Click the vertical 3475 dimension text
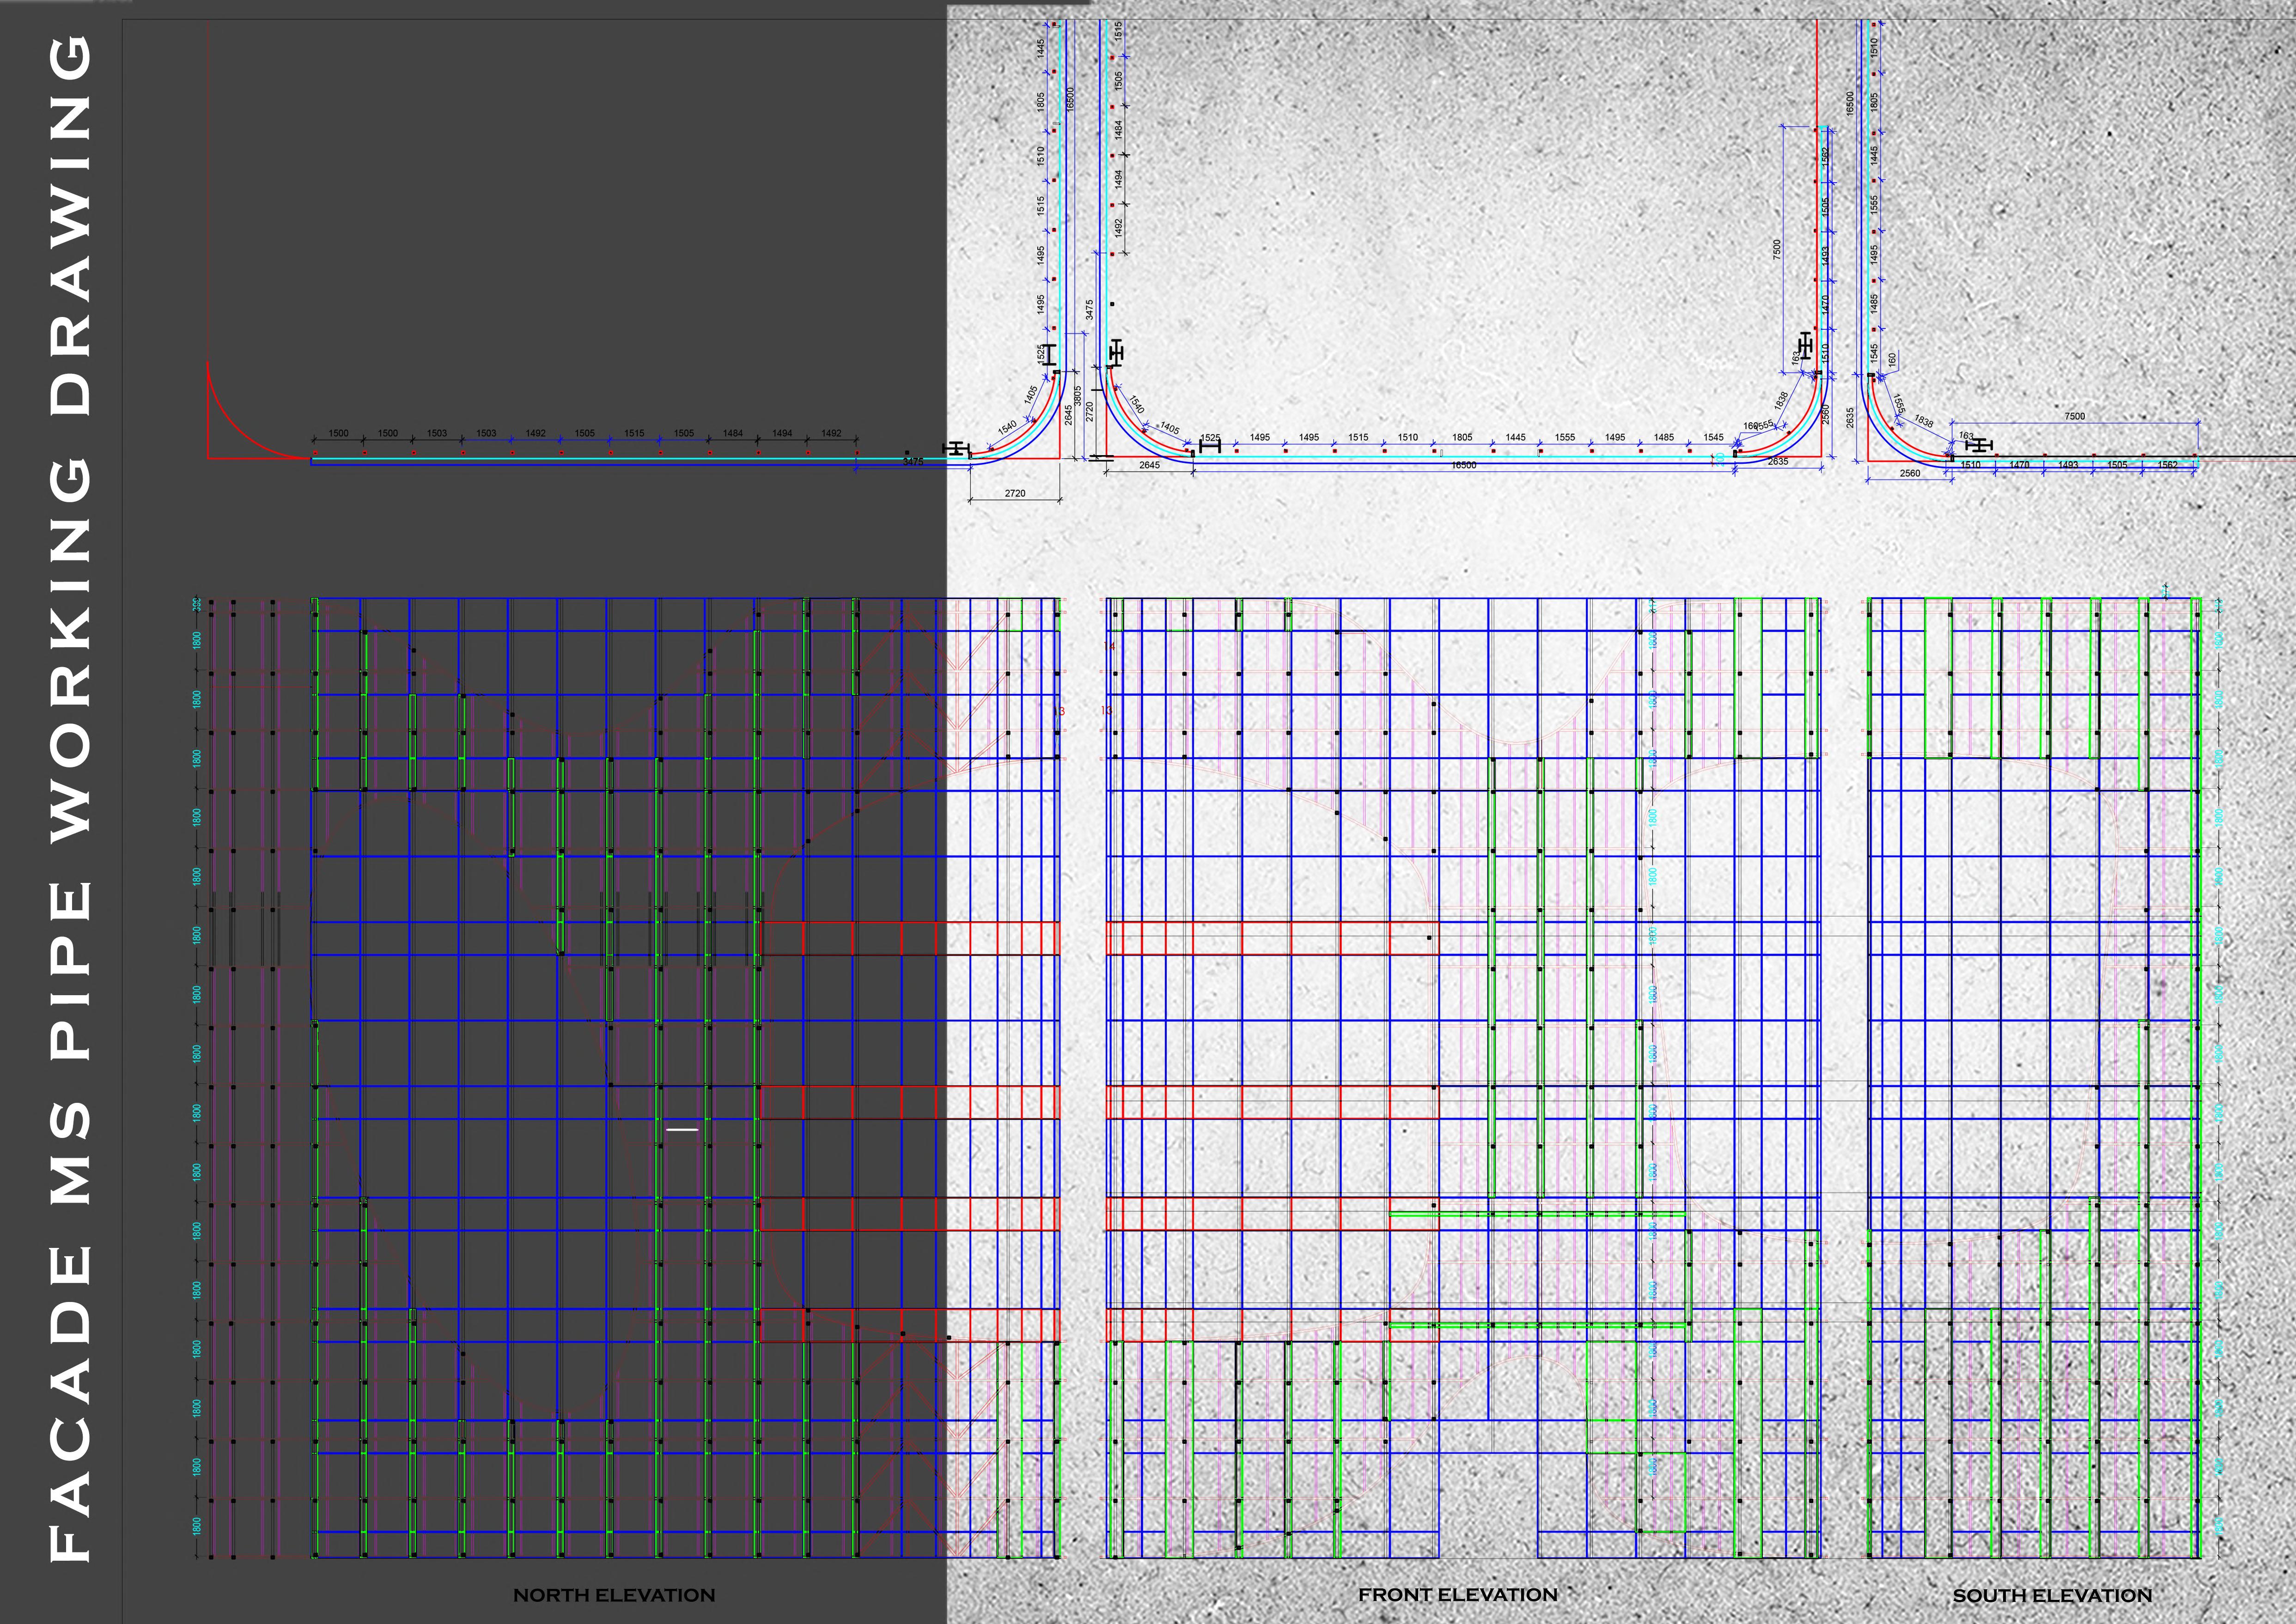2296x1624 pixels. 1089,309
